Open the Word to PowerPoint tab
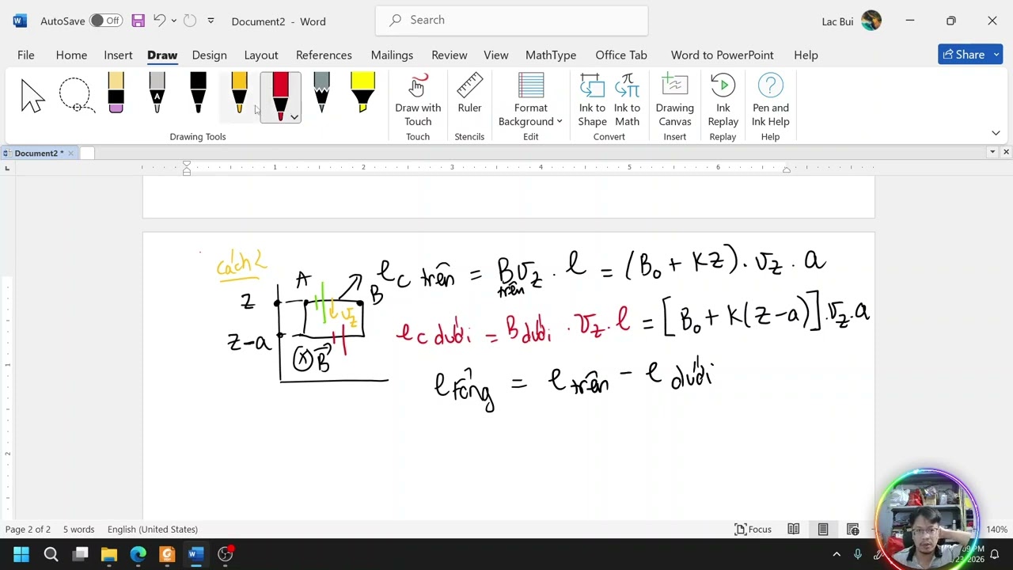 (723, 55)
